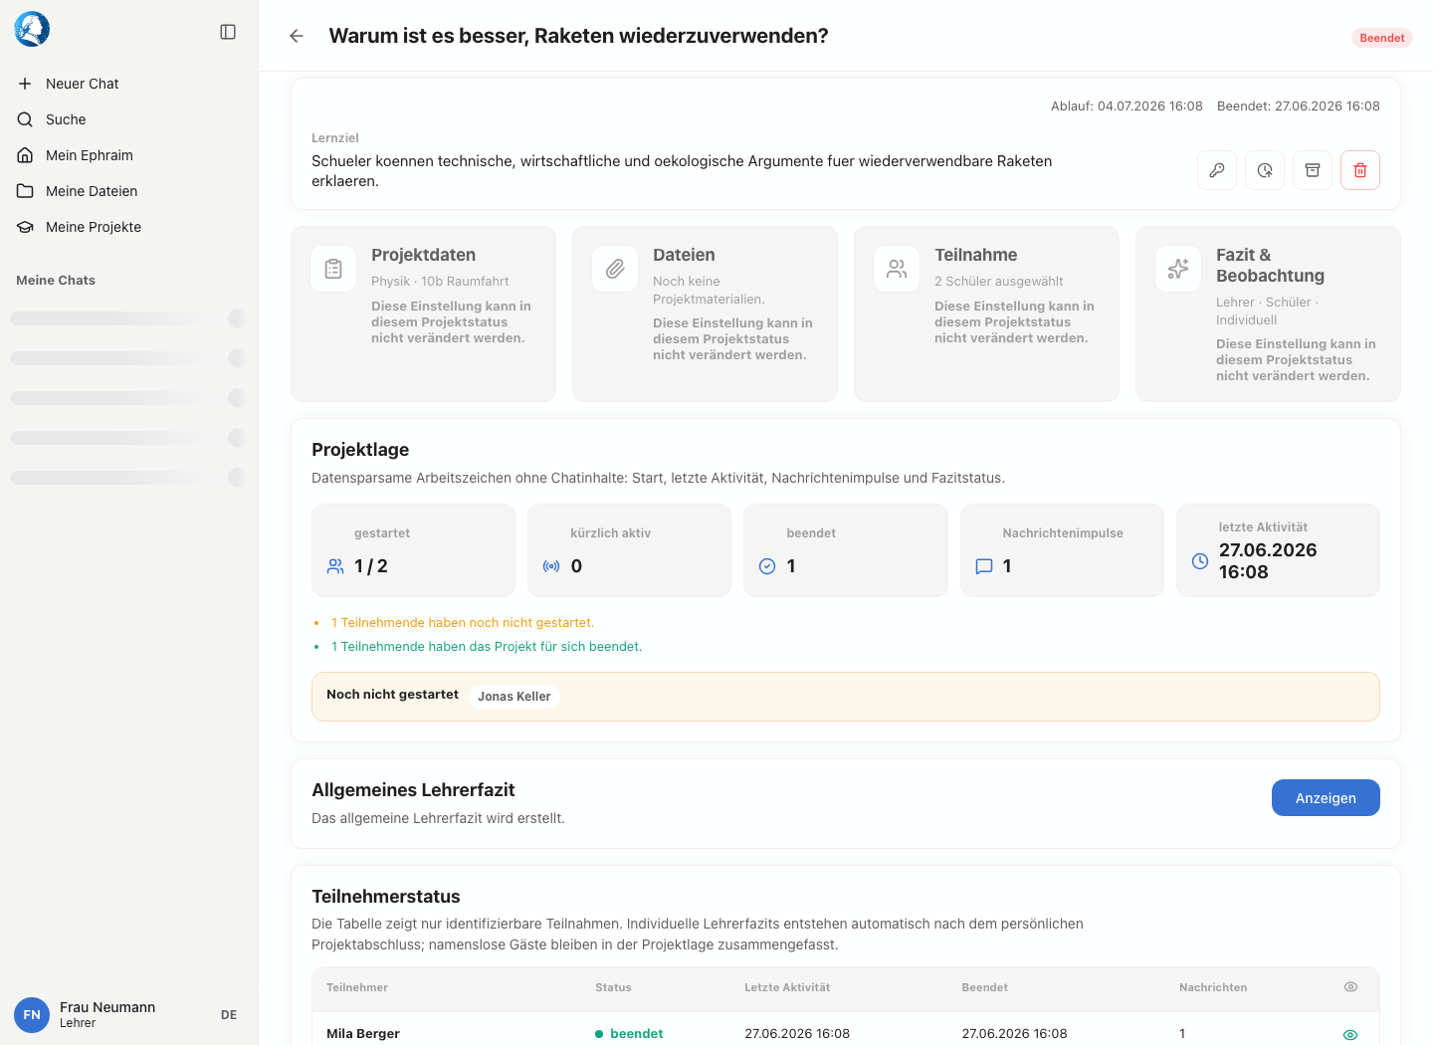Click the FN user avatar

pyautogui.click(x=32, y=1015)
